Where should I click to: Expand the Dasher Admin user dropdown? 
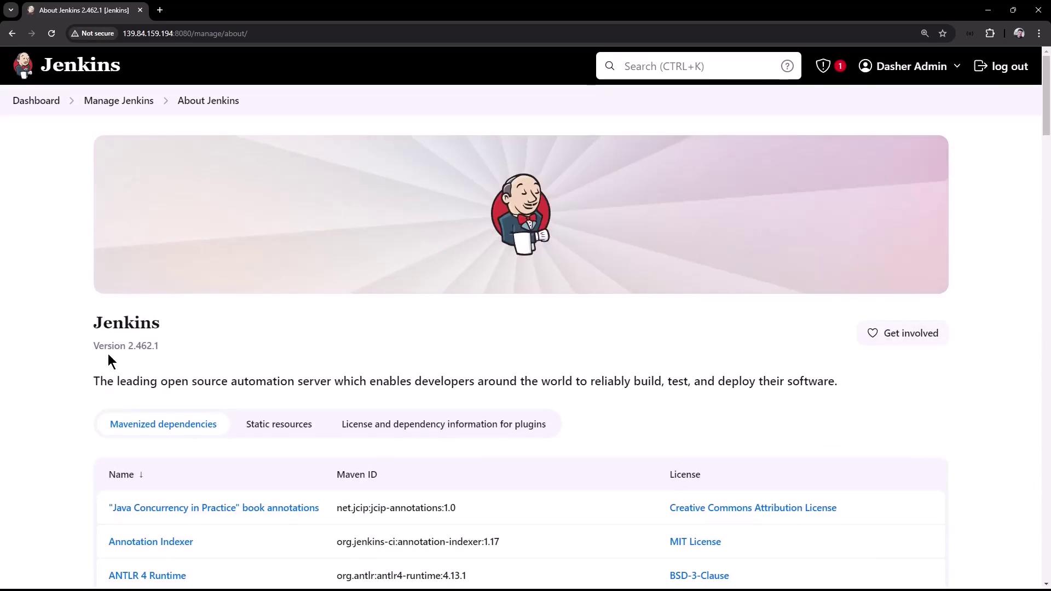coord(956,66)
